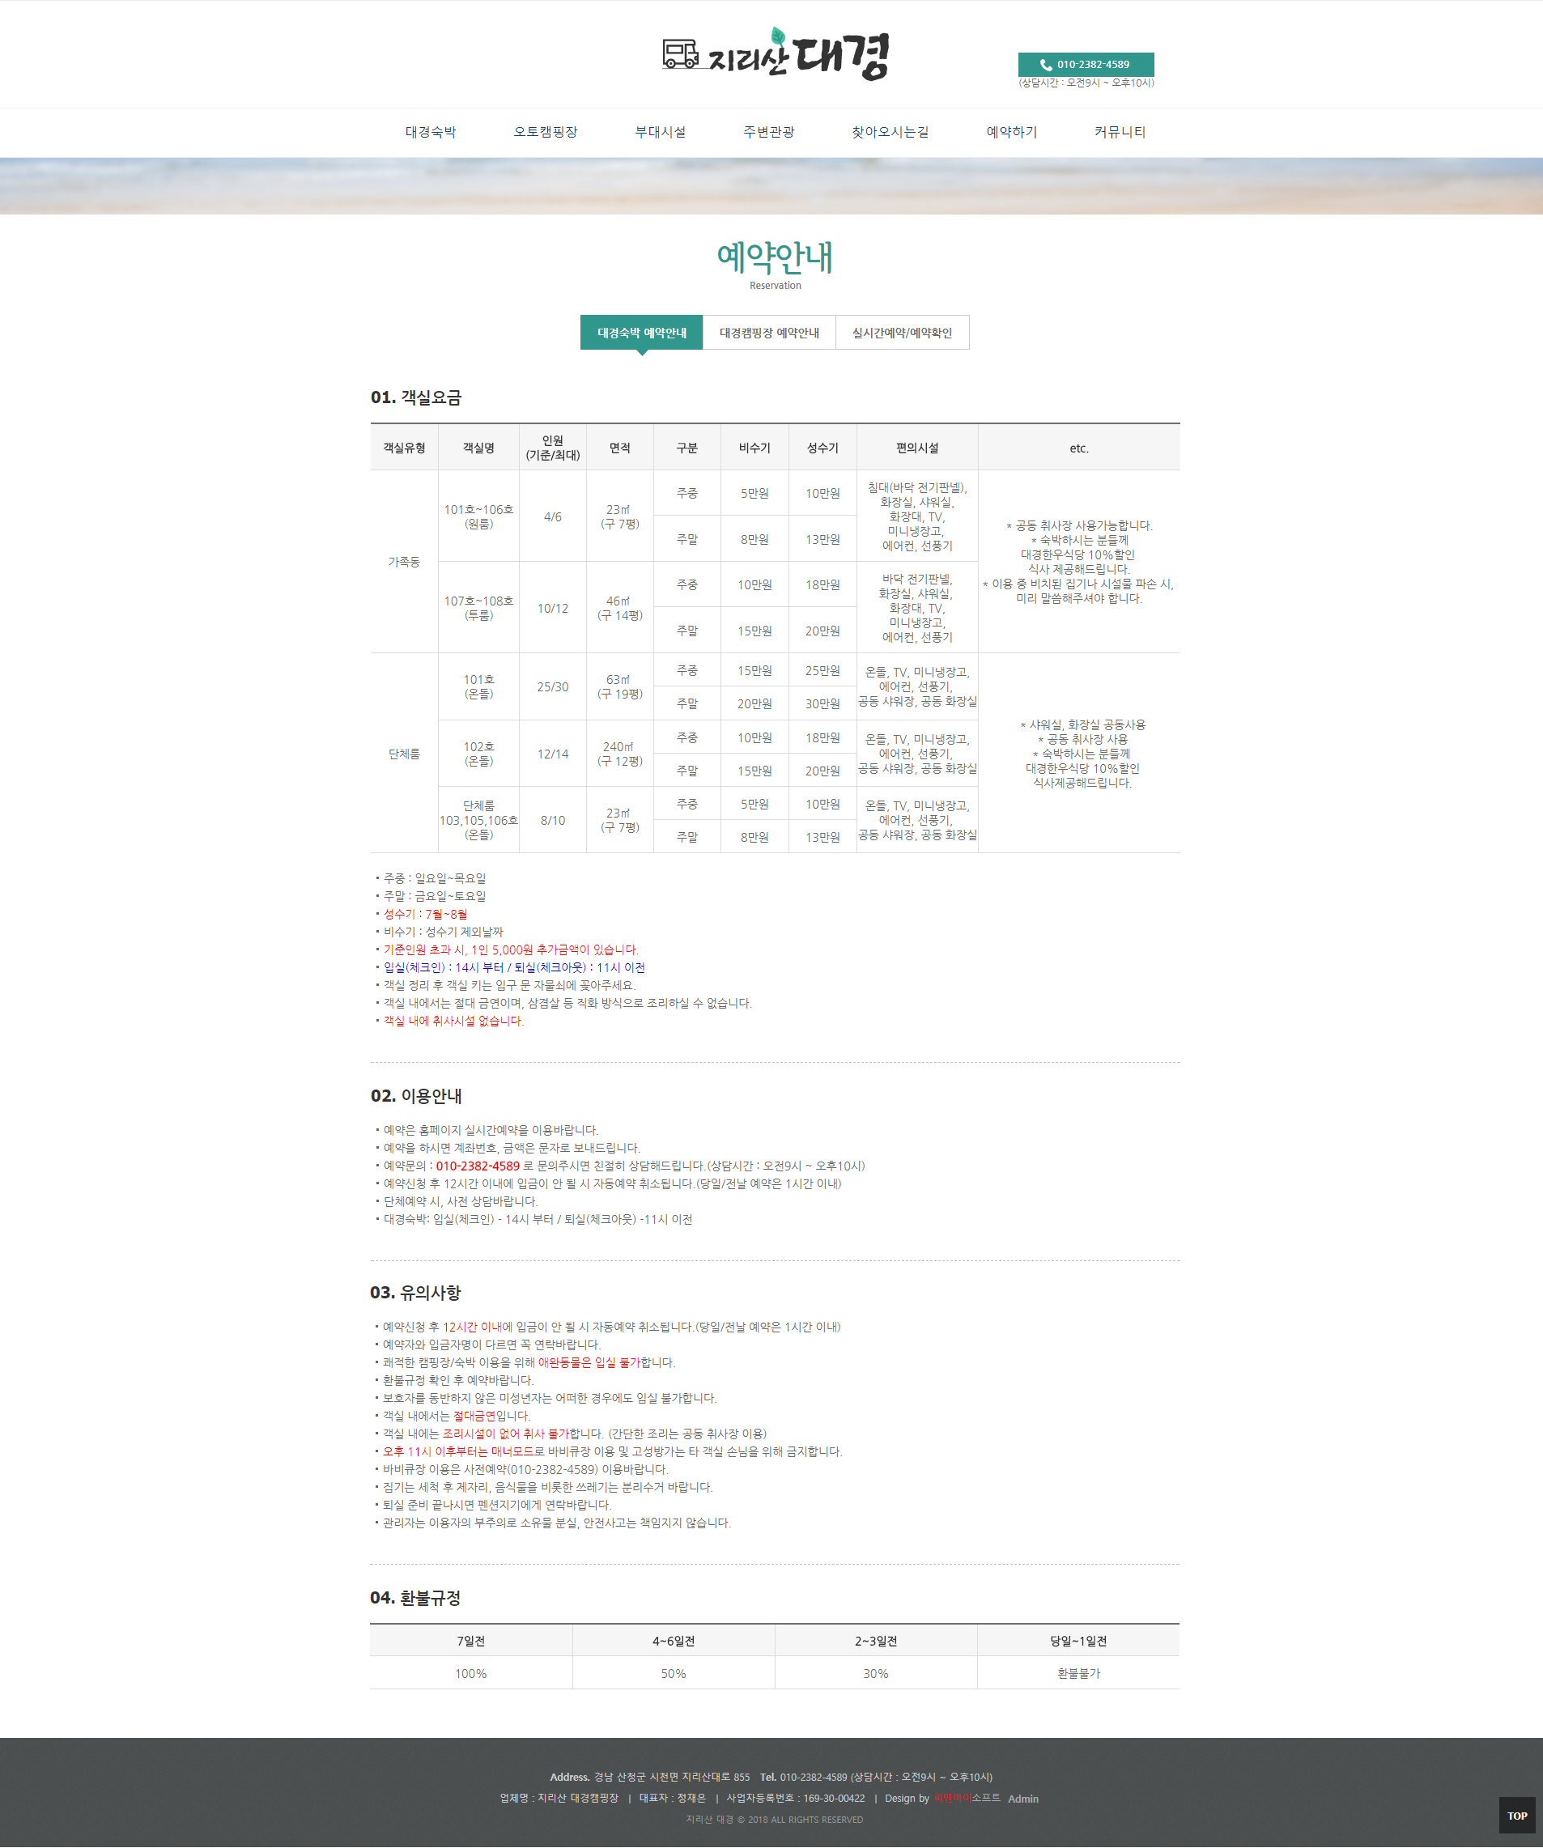Click the 01. 객실요금 section heading
1543x1848 pixels.
click(x=415, y=397)
